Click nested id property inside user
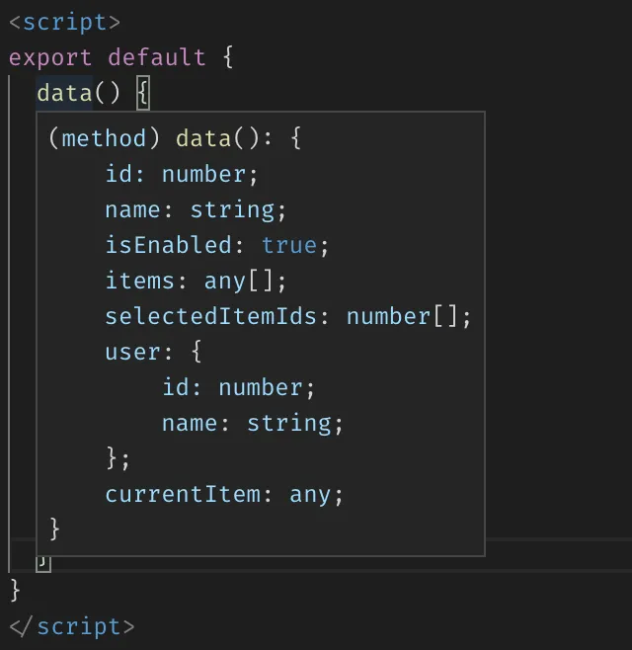Screen dimensions: 632x650 [176, 387]
